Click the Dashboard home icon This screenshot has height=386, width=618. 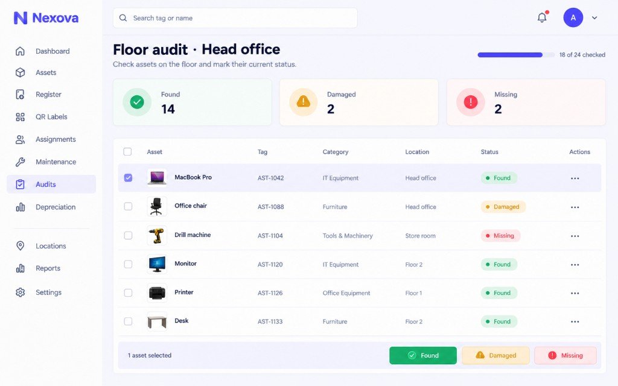click(x=20, y=51)
